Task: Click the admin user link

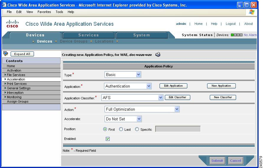Action: [x=181, y=24]
